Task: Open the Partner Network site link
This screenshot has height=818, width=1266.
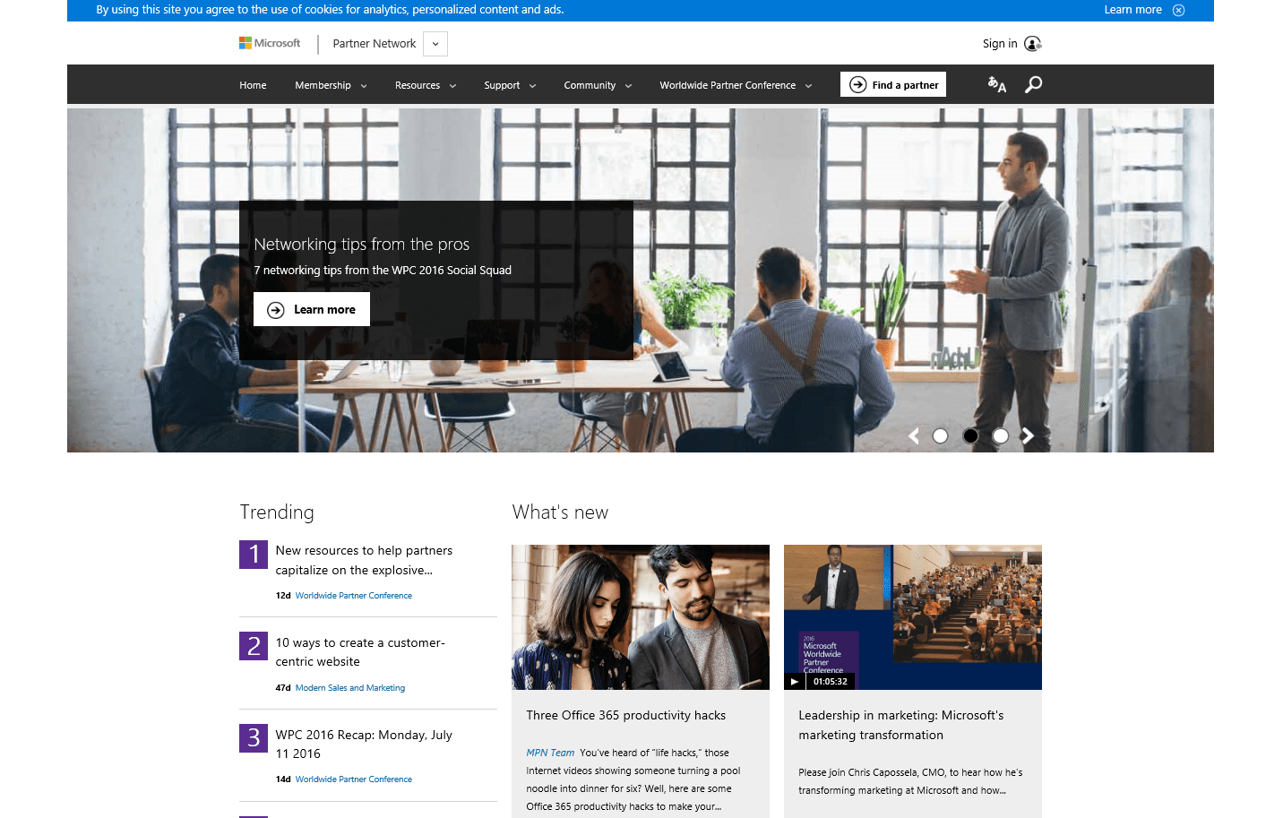Action: (374, 43)
